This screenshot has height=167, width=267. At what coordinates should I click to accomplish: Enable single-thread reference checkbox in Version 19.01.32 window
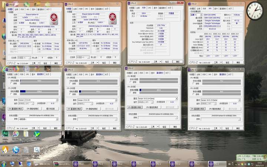194,83
